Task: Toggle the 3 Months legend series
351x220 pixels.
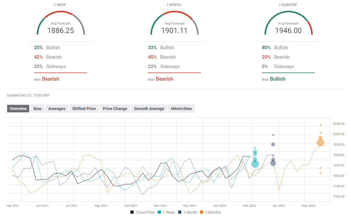Action: click(x=211, y=212)
